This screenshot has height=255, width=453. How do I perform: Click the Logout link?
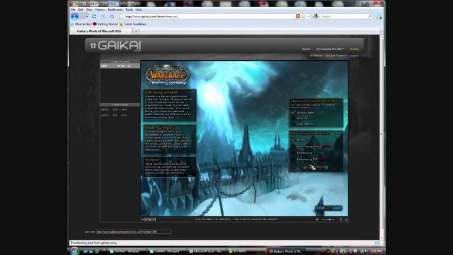354,55
